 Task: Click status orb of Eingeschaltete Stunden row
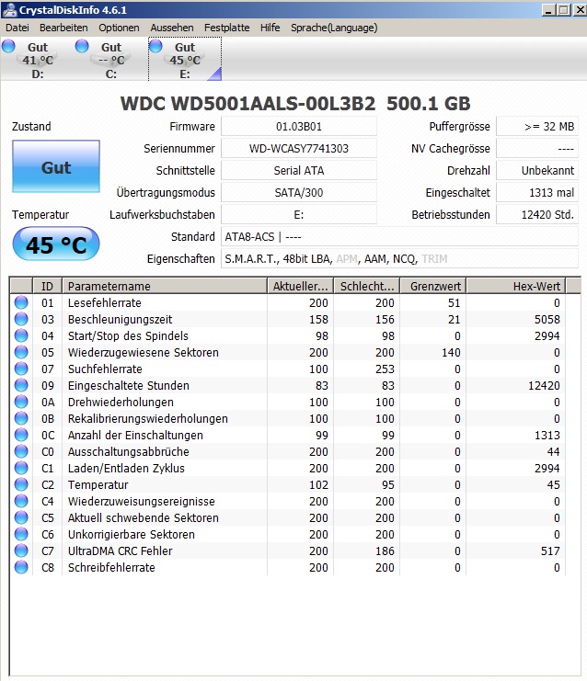coord(21,385)
